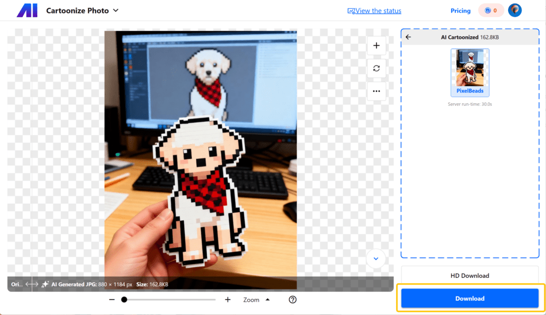Click the View the status link
The width and height of the screenshot is (546, 315).
click(x=374, y=11)
